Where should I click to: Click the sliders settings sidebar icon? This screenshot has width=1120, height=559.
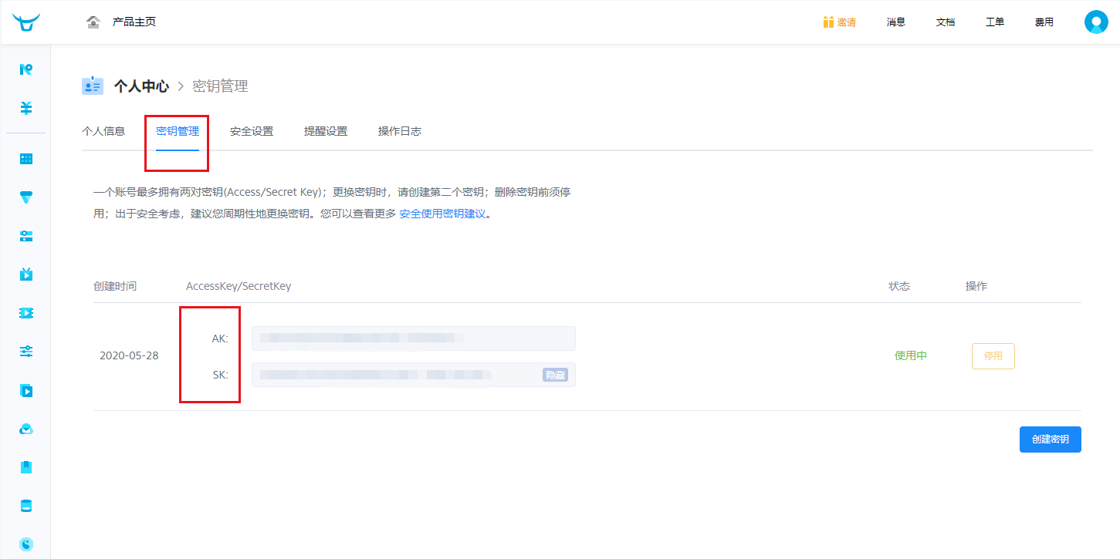26,352
